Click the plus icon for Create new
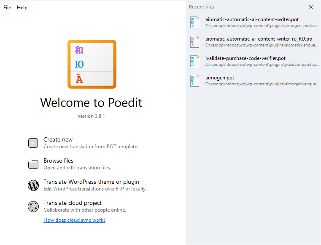 (x=33, y=143)
